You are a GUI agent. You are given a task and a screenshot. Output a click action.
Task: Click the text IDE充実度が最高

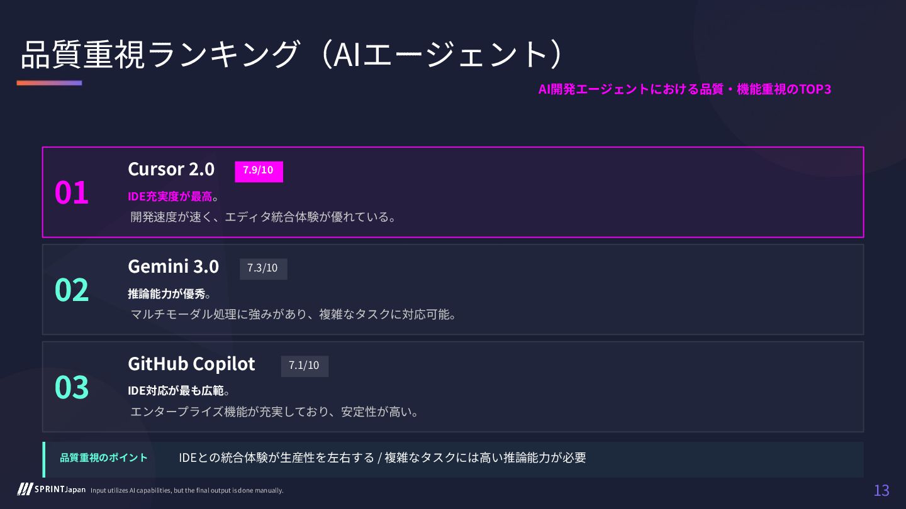(x=170, y=197)
